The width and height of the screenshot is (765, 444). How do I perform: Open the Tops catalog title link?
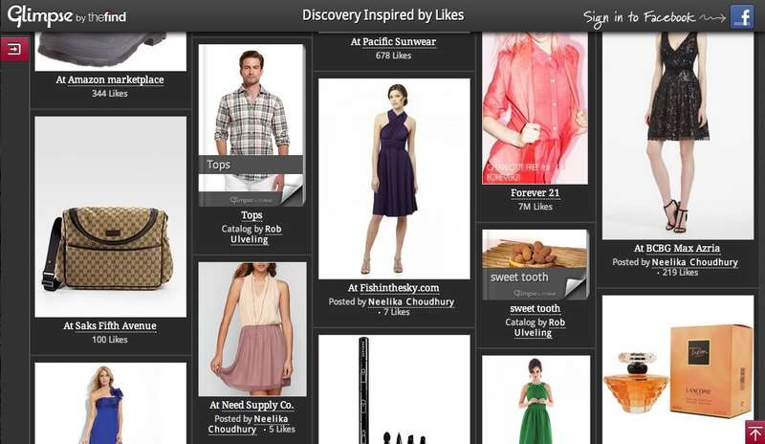[x=251, y=215]
